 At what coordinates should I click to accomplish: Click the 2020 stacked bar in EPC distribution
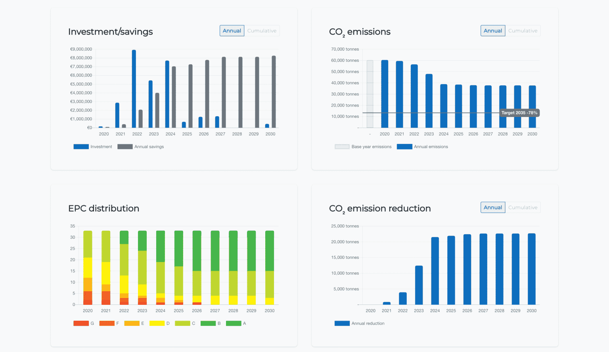[88, 268]
